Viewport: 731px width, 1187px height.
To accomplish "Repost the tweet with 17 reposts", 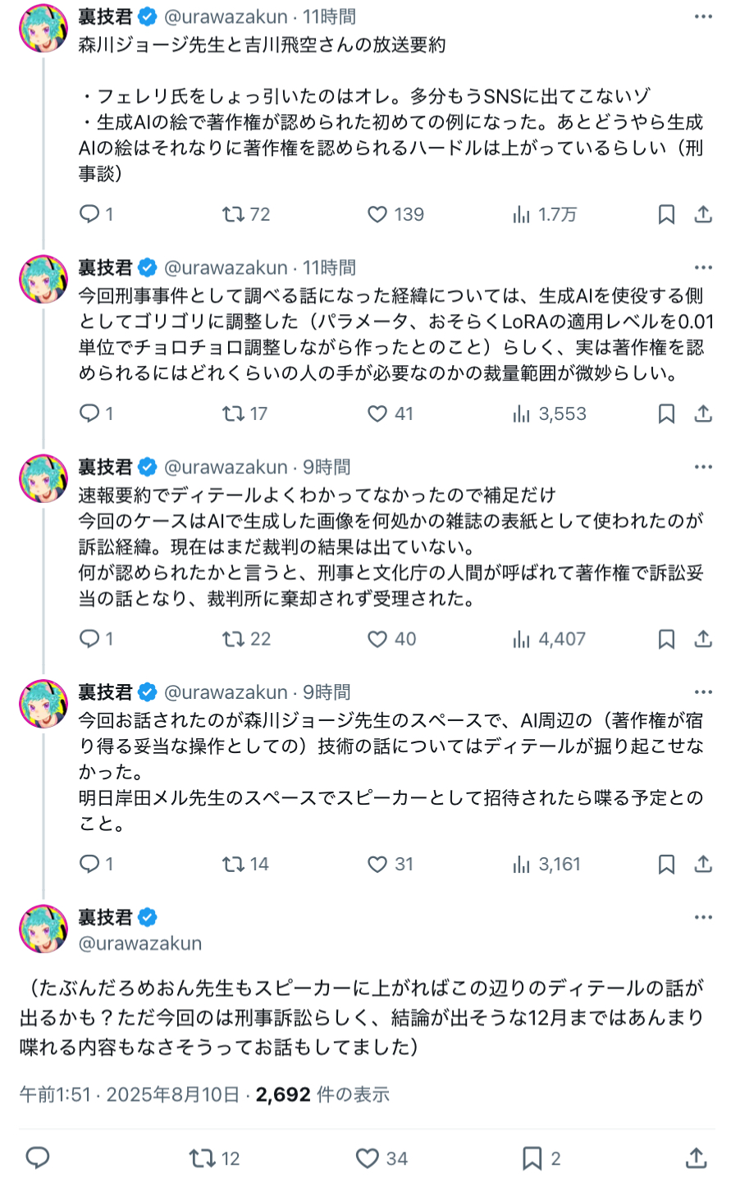I will pos(234,414).
